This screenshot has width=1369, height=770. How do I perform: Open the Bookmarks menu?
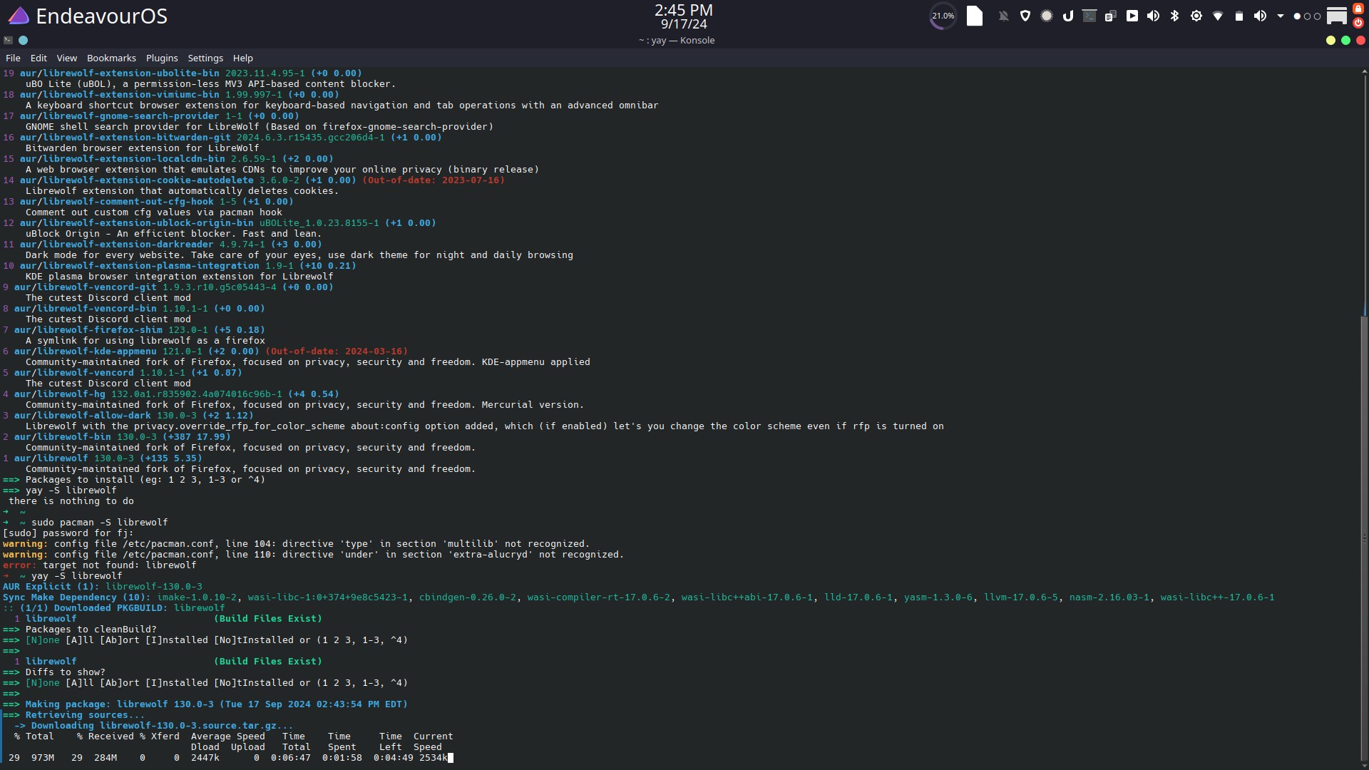tap(111, 58)
